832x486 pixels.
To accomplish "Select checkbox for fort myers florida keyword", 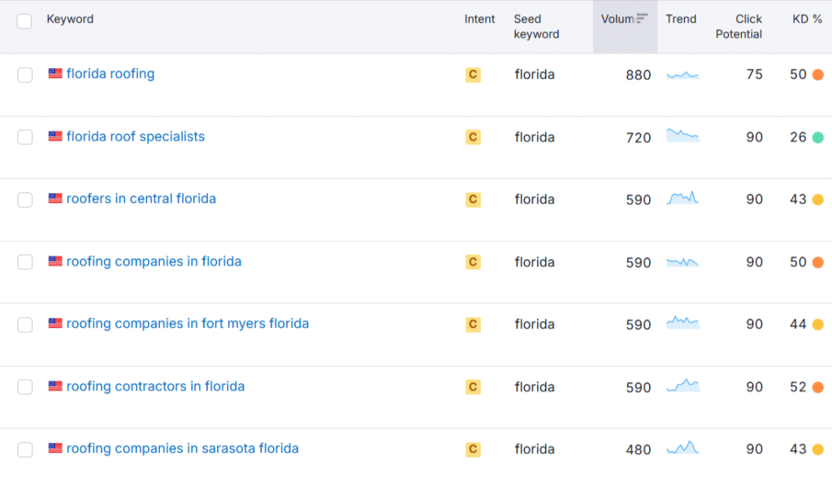I will pyautogui.click(x=25, y=325).
